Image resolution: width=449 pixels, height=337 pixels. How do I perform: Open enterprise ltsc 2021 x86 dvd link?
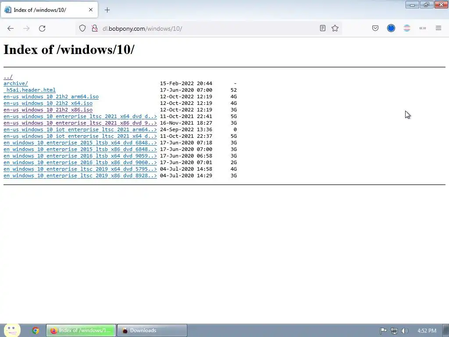pyautogui.click(x=80, y=123)
